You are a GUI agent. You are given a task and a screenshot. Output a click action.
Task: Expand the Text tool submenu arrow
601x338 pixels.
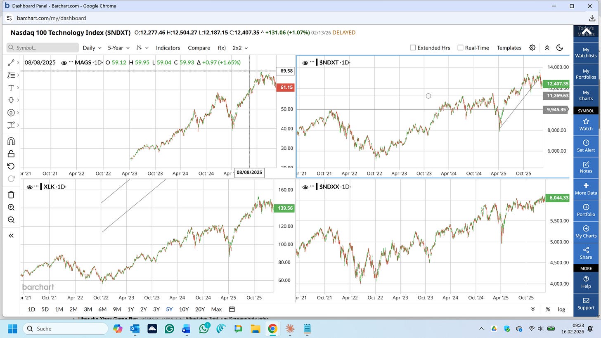click(18, 87)
